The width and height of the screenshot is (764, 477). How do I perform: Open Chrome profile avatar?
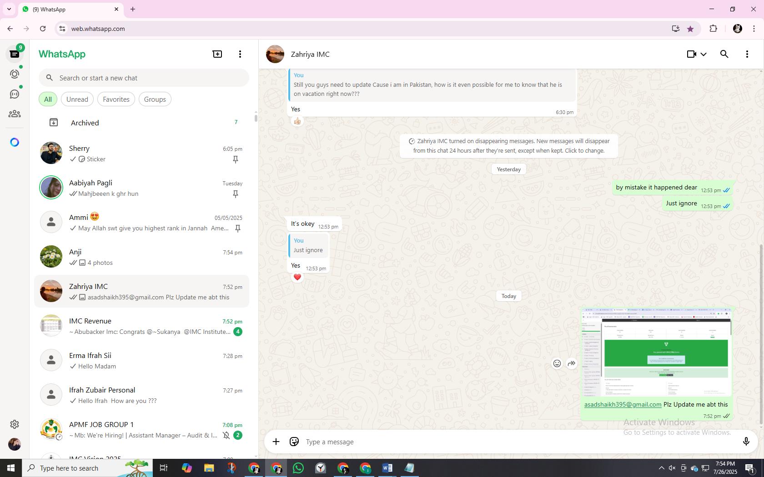coord(738,29)
